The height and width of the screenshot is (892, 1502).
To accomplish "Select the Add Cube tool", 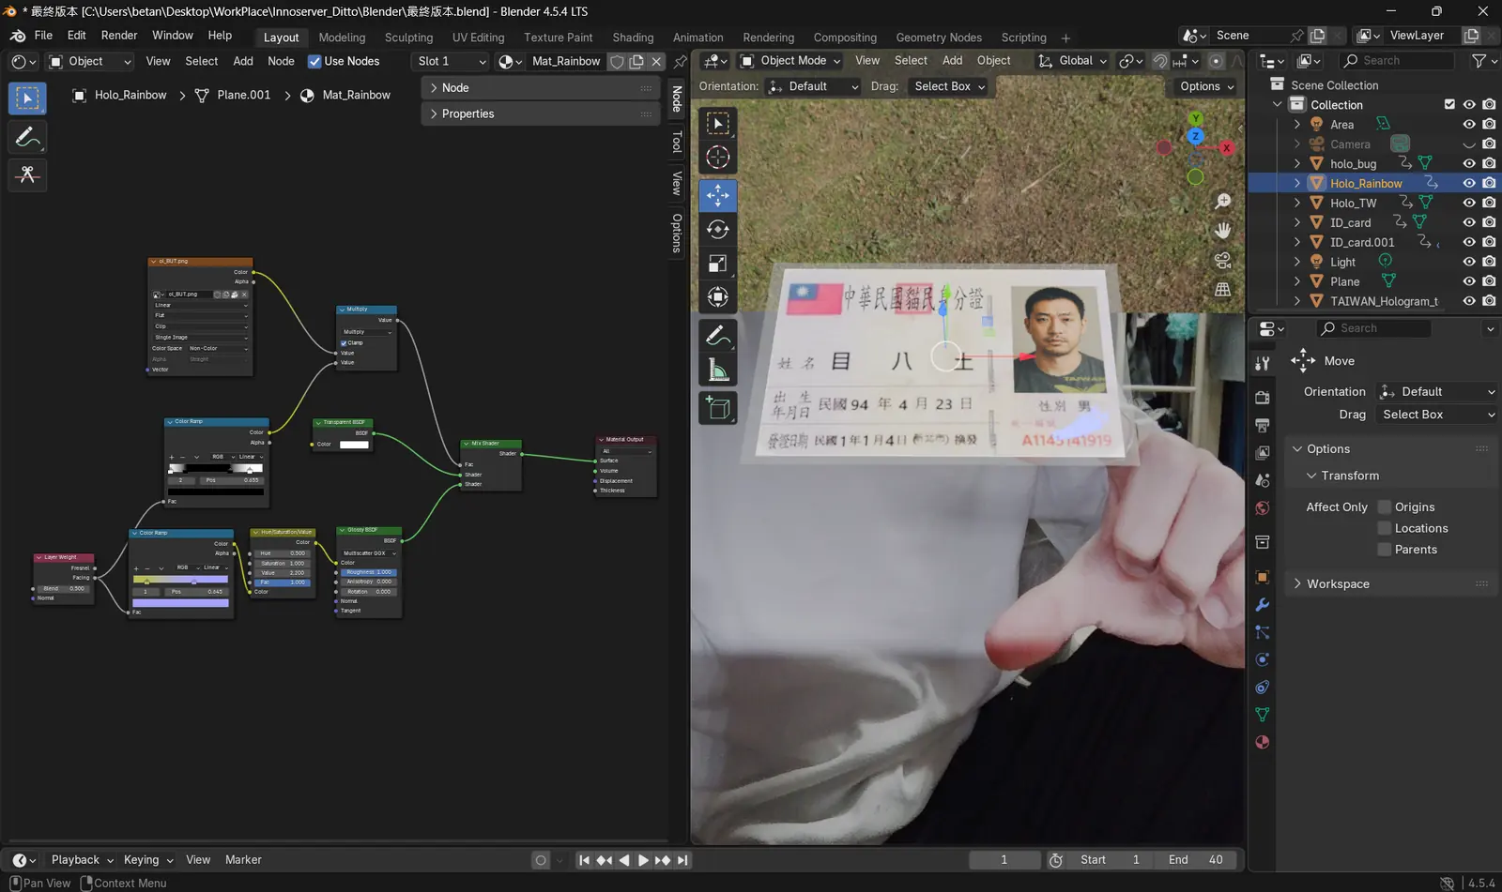I will pos(718,408).
